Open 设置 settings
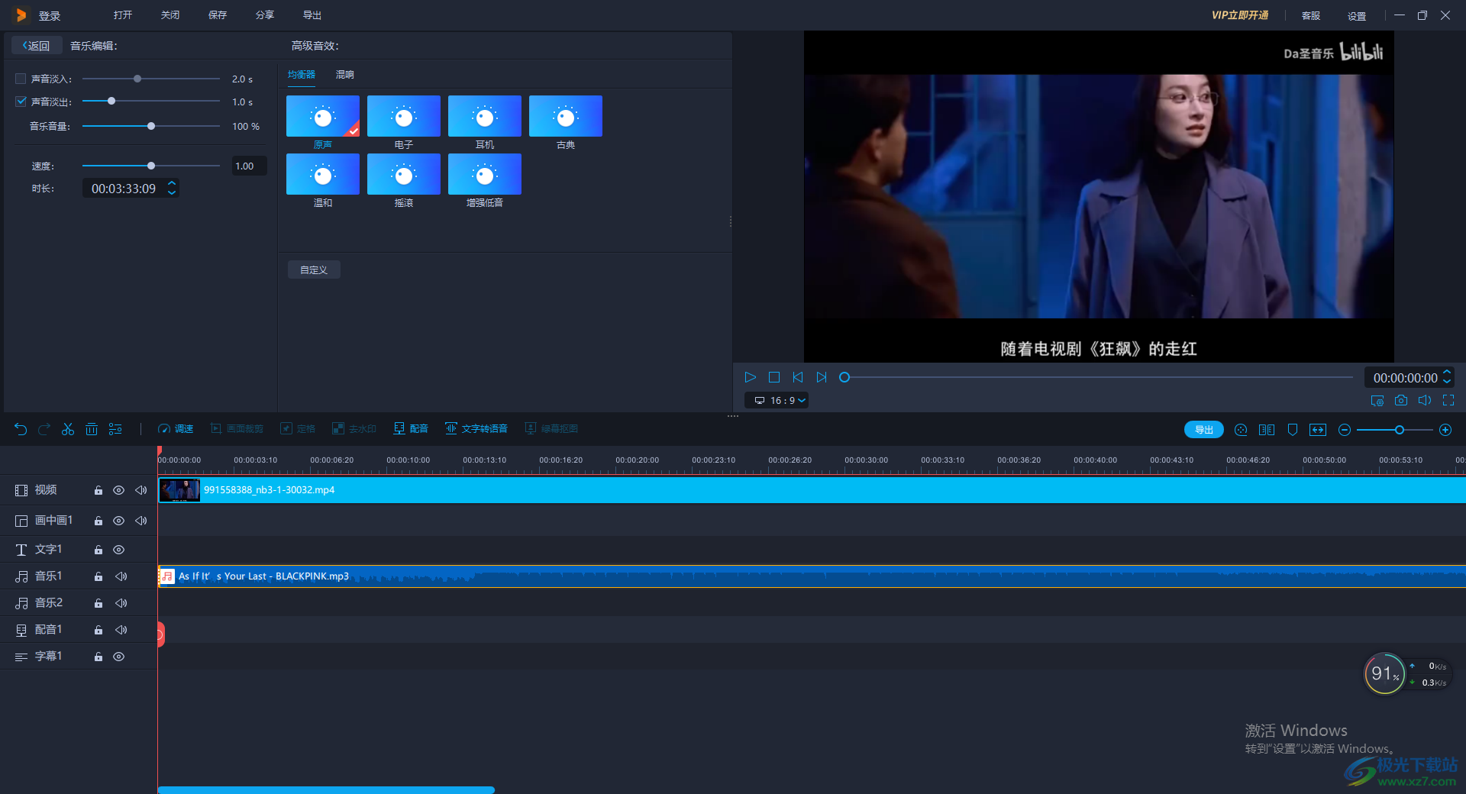The width and height of the screenshot is (1466, 794). 1357,16
